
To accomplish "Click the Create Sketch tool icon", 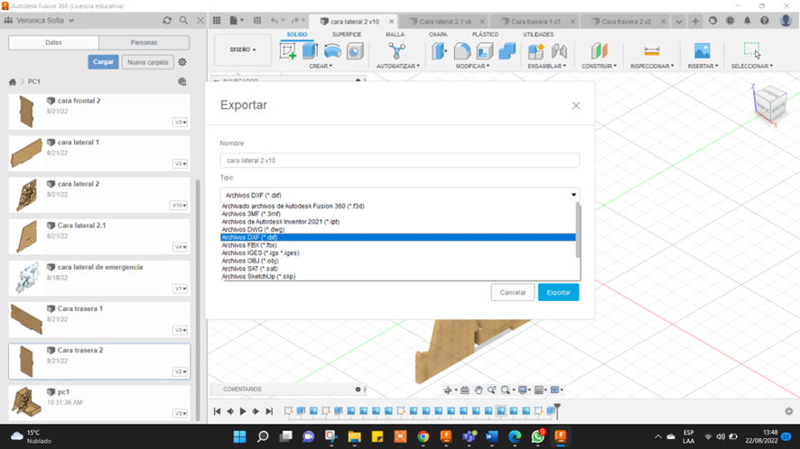I will point(288,51).
